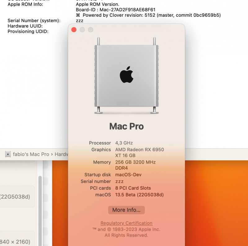This screenshot has width=248, height=246.
Task: Click the Apple logo on the Mac Pro image
Action: point(126,74)
